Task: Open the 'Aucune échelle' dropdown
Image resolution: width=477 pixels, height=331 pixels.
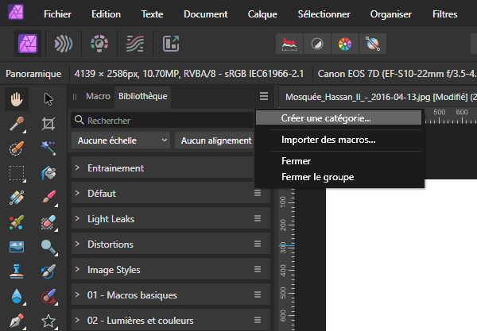Action: pos(121,140)
